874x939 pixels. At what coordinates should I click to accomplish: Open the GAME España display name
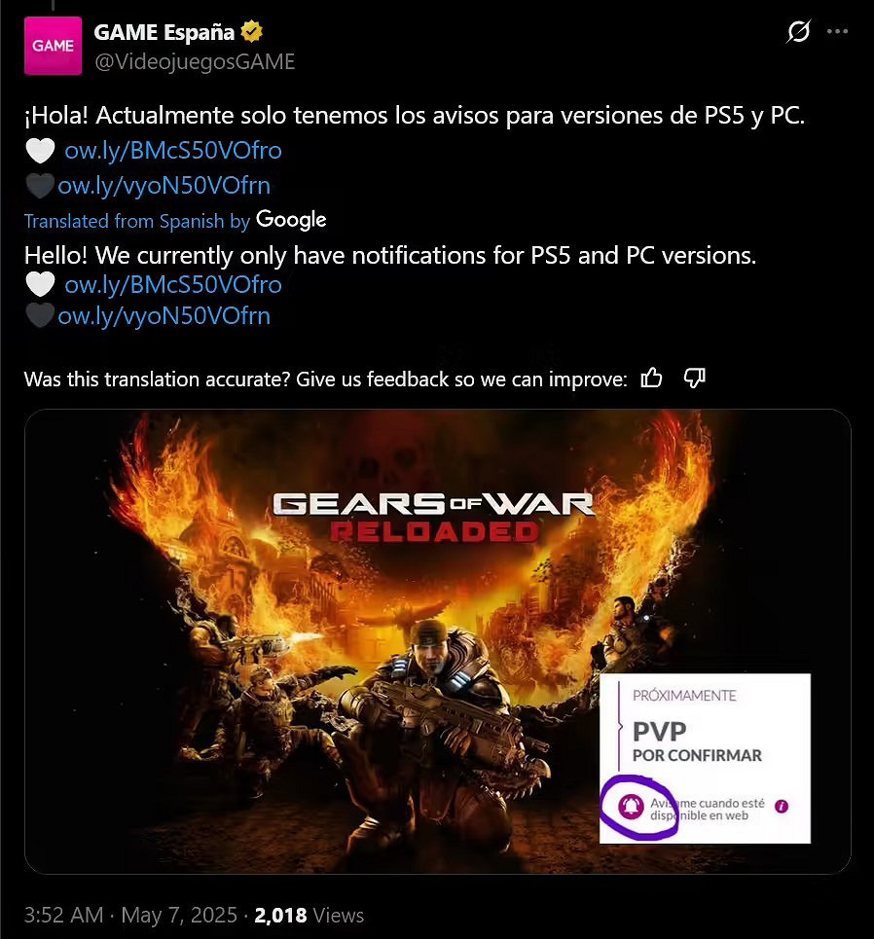click(x=164, y=32)
